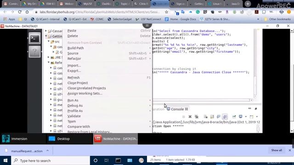Select the Console tab
The height and width of the screenshot is (165, 294).
tap(177, 109)
